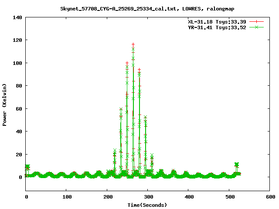This screenshot has height=209, width=279.
Task: Click the x-axis tick label 600
Action: pos(270,197)
